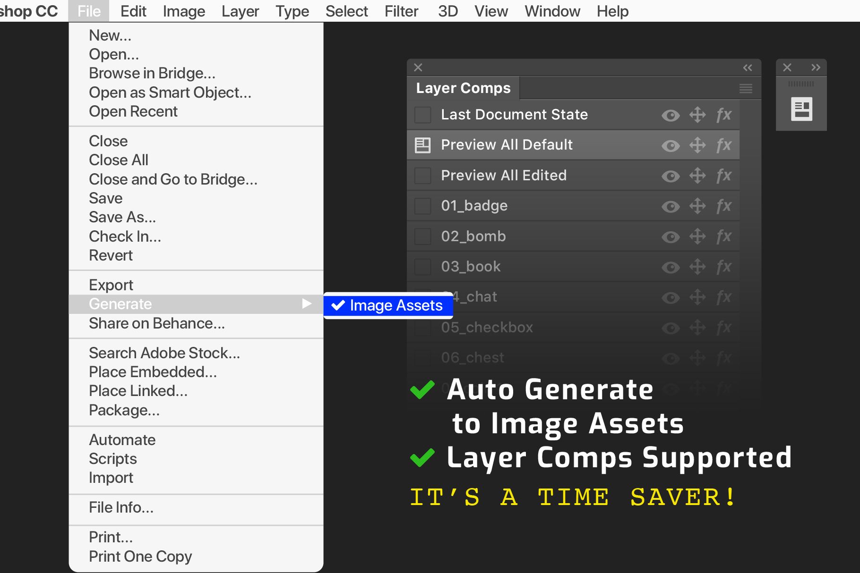Select the Layer Comps panel tab
860x573 pixels.
[463, 88]
